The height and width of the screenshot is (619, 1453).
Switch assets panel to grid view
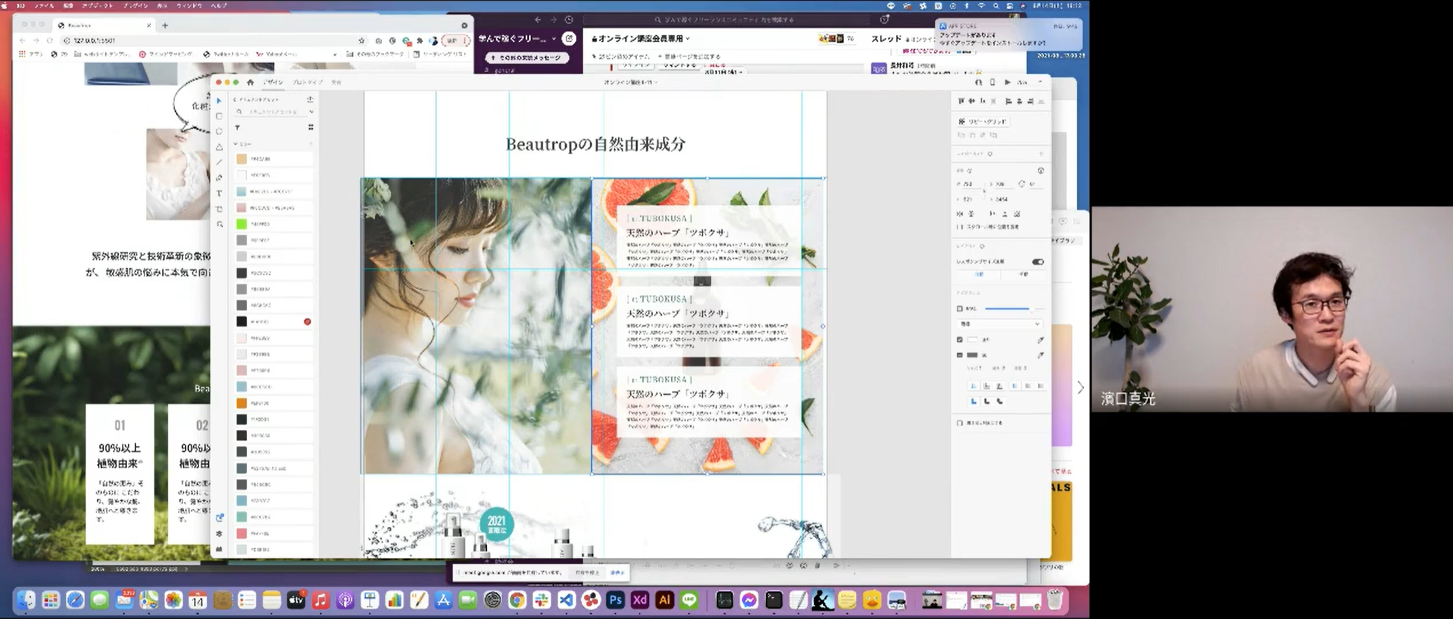coord(311,128)
